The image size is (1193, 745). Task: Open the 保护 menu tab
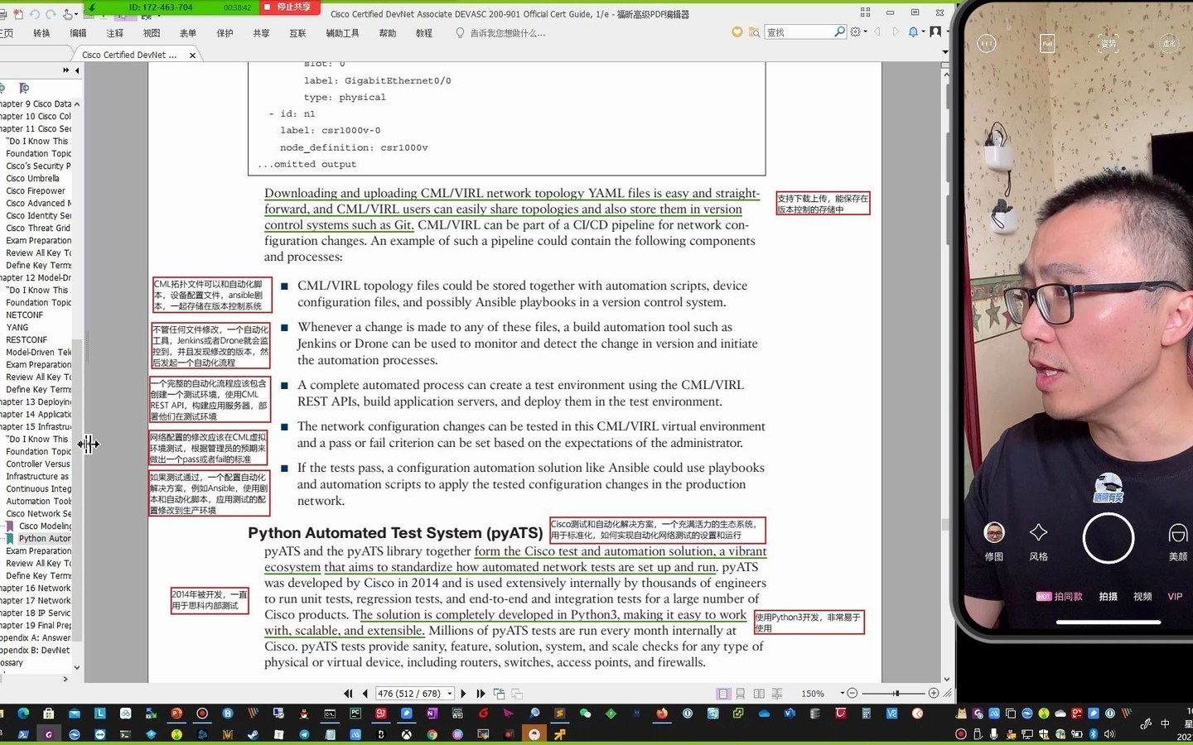click(225, 33)
